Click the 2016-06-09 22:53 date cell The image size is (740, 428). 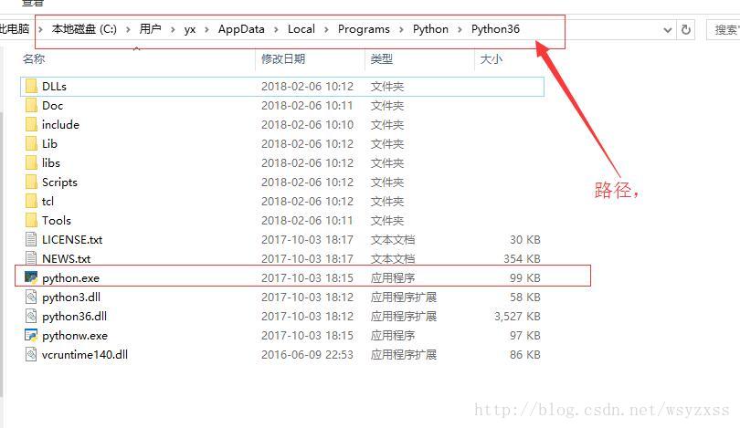coord(307,354)
